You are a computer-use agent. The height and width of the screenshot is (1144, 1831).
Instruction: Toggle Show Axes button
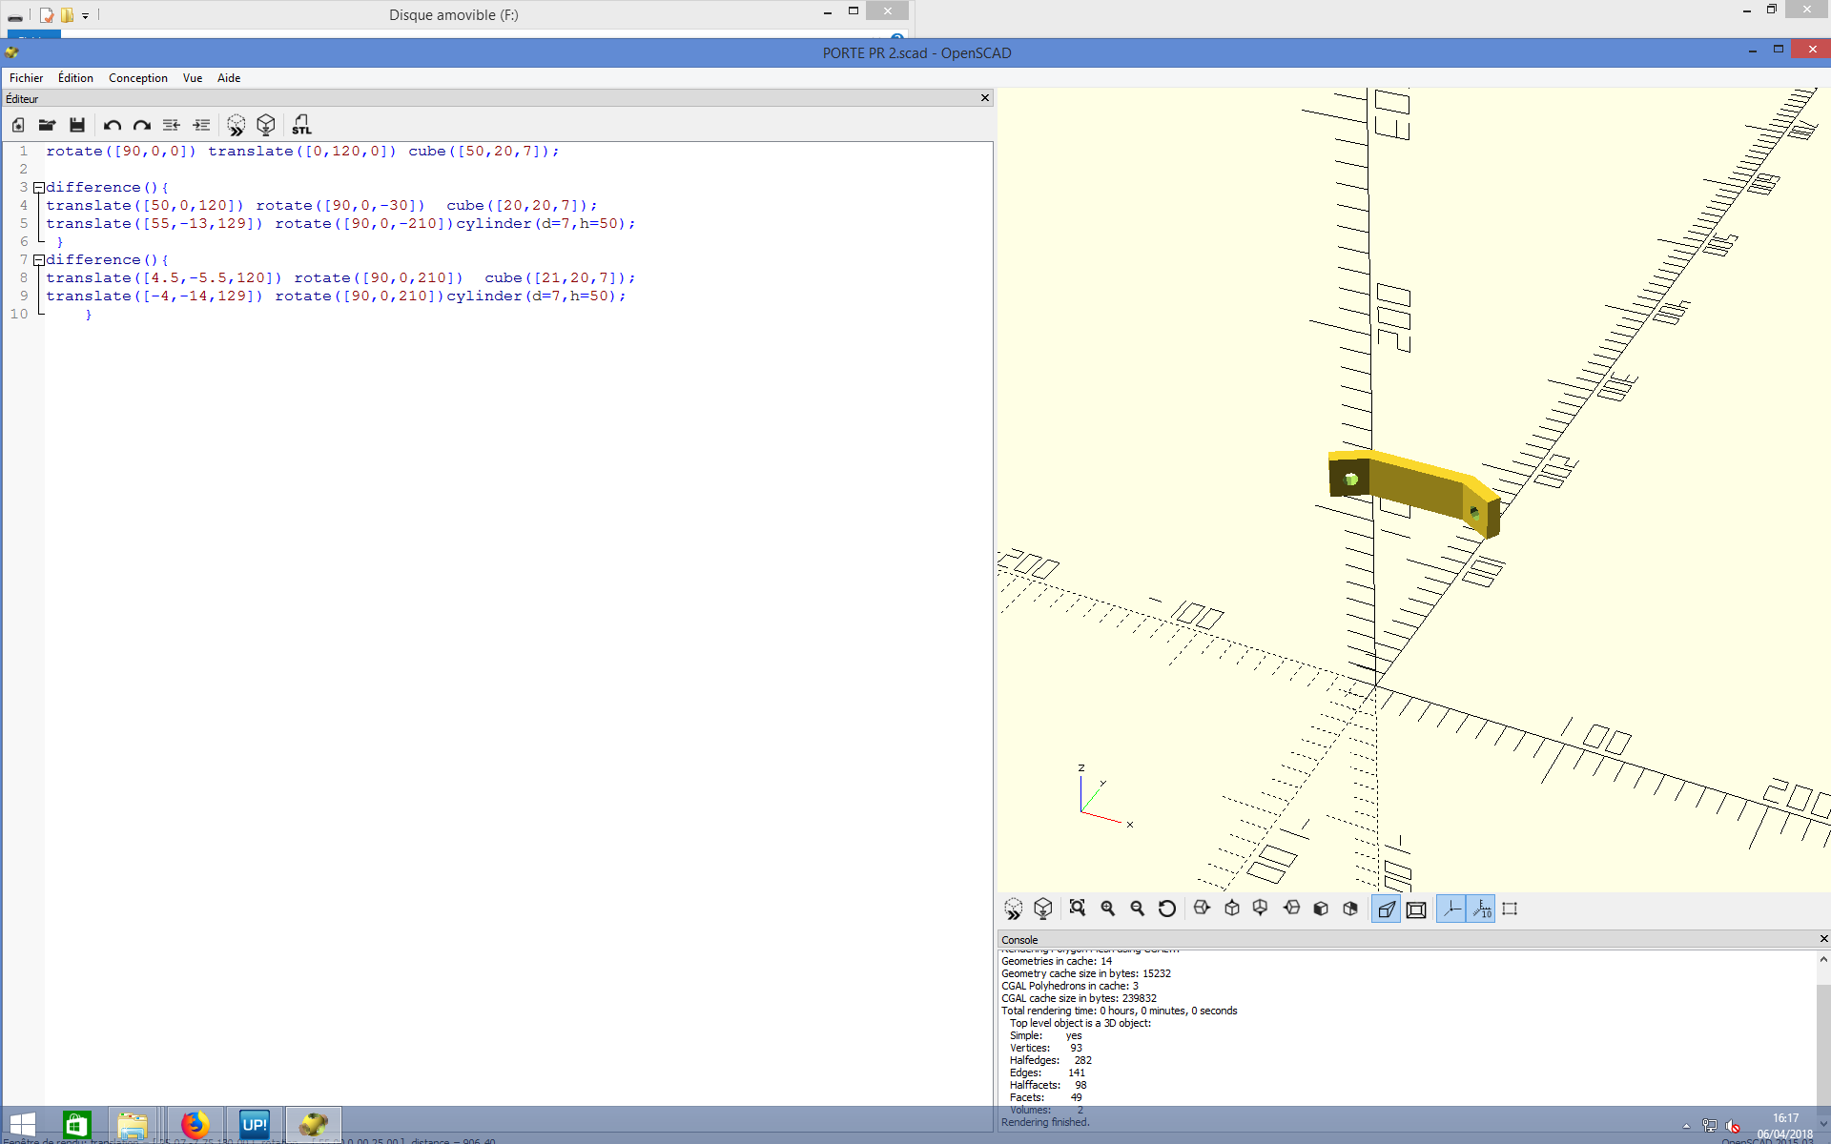[1450, 909]
